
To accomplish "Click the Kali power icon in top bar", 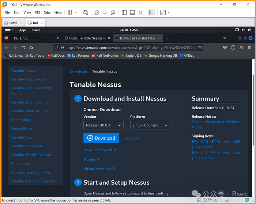I will pos(249,30).
